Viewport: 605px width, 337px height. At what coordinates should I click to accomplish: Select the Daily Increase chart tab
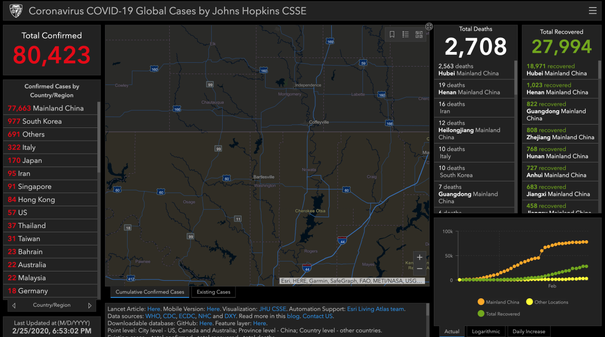(529, 331)
